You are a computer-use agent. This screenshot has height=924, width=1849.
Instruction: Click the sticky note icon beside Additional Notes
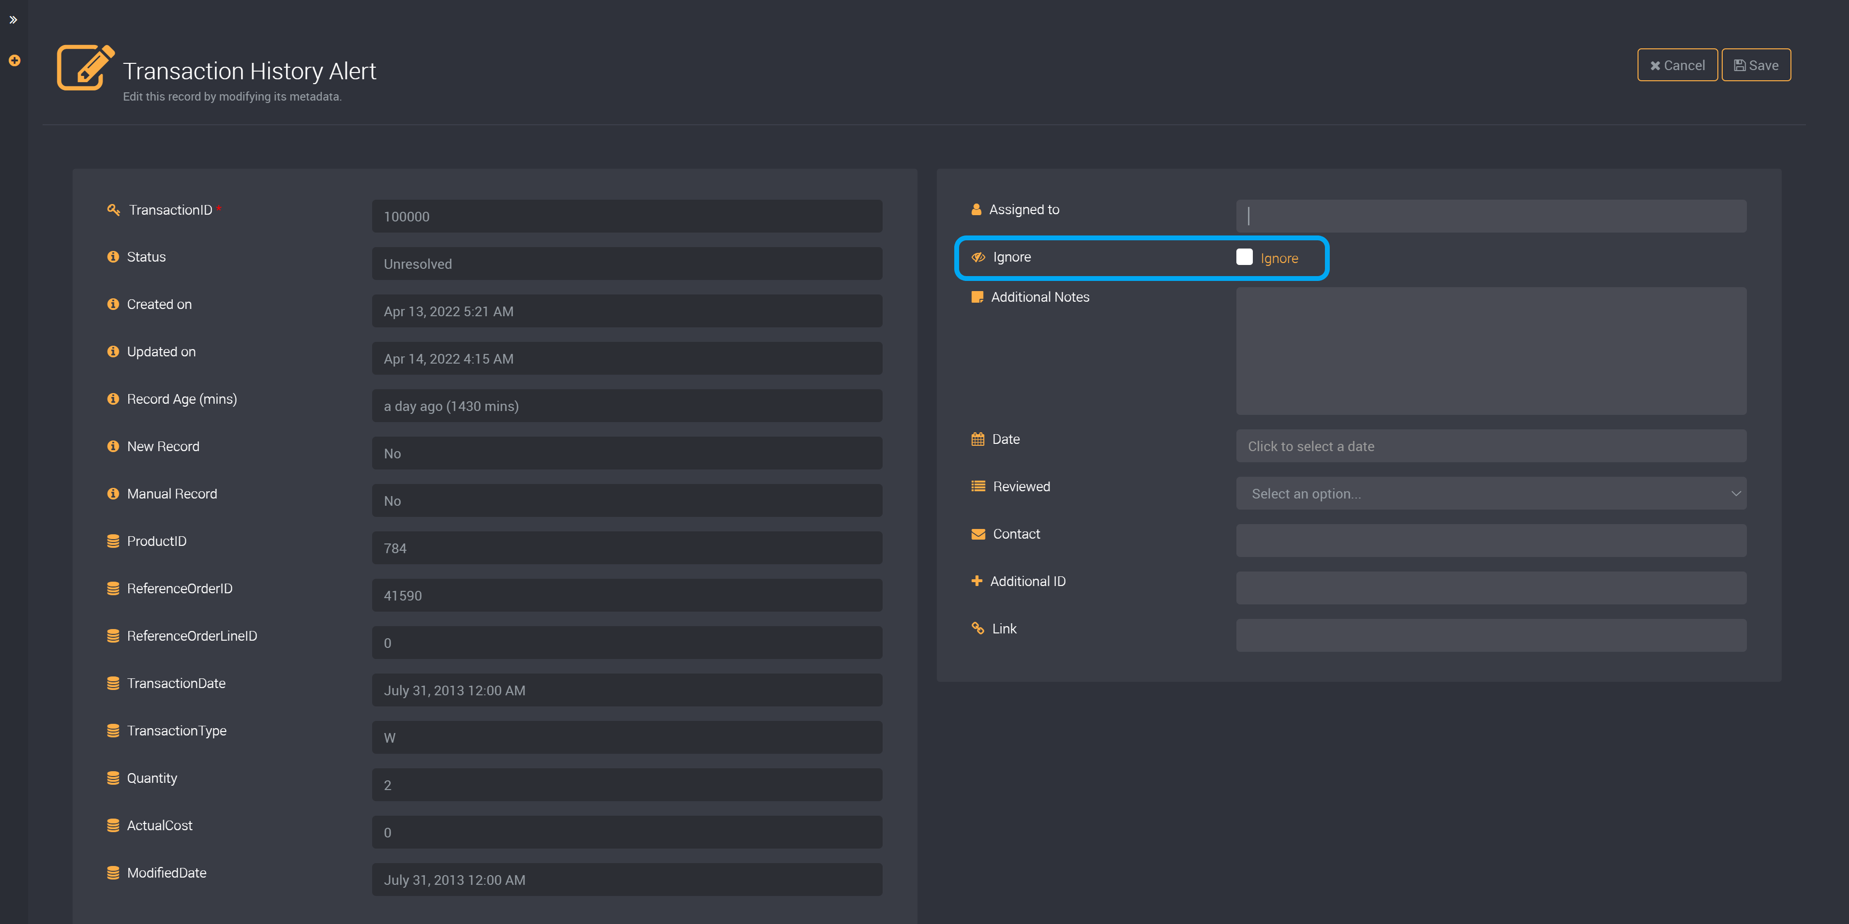point(977,297)
